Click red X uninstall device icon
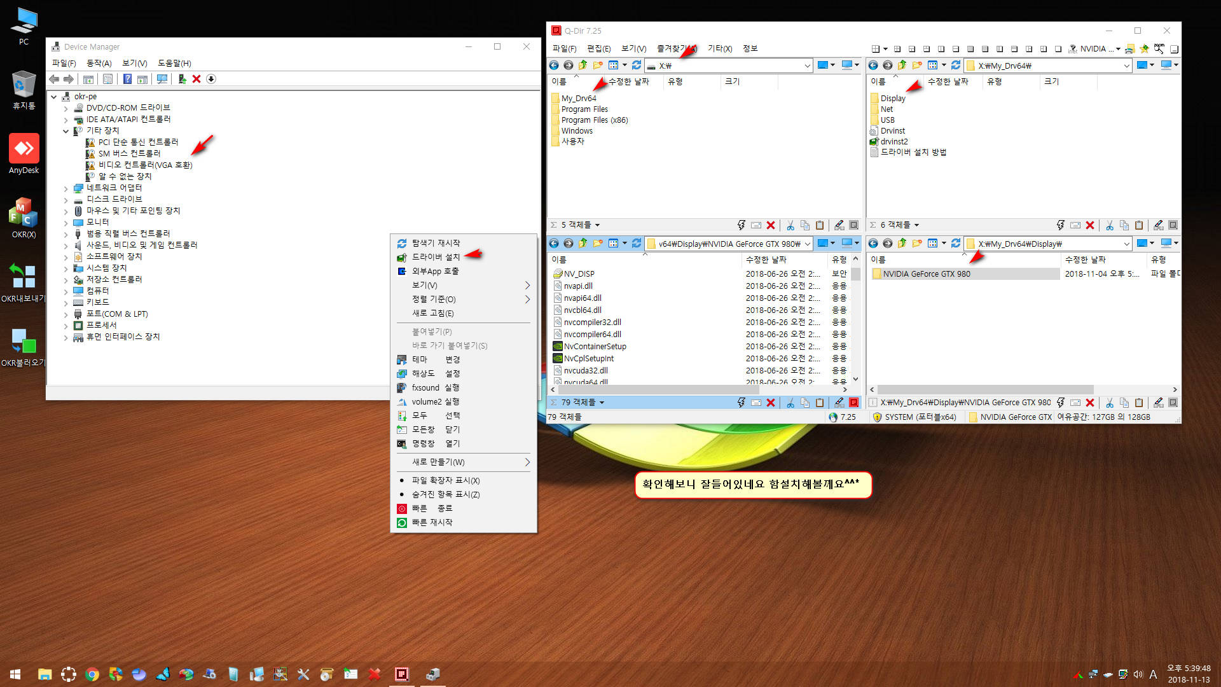 [x=197, y=79]
